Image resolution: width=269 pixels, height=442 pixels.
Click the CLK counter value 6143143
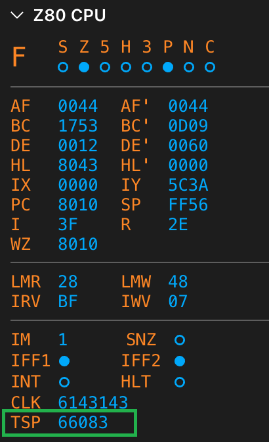pyautogui.click(x=93, y=403)
